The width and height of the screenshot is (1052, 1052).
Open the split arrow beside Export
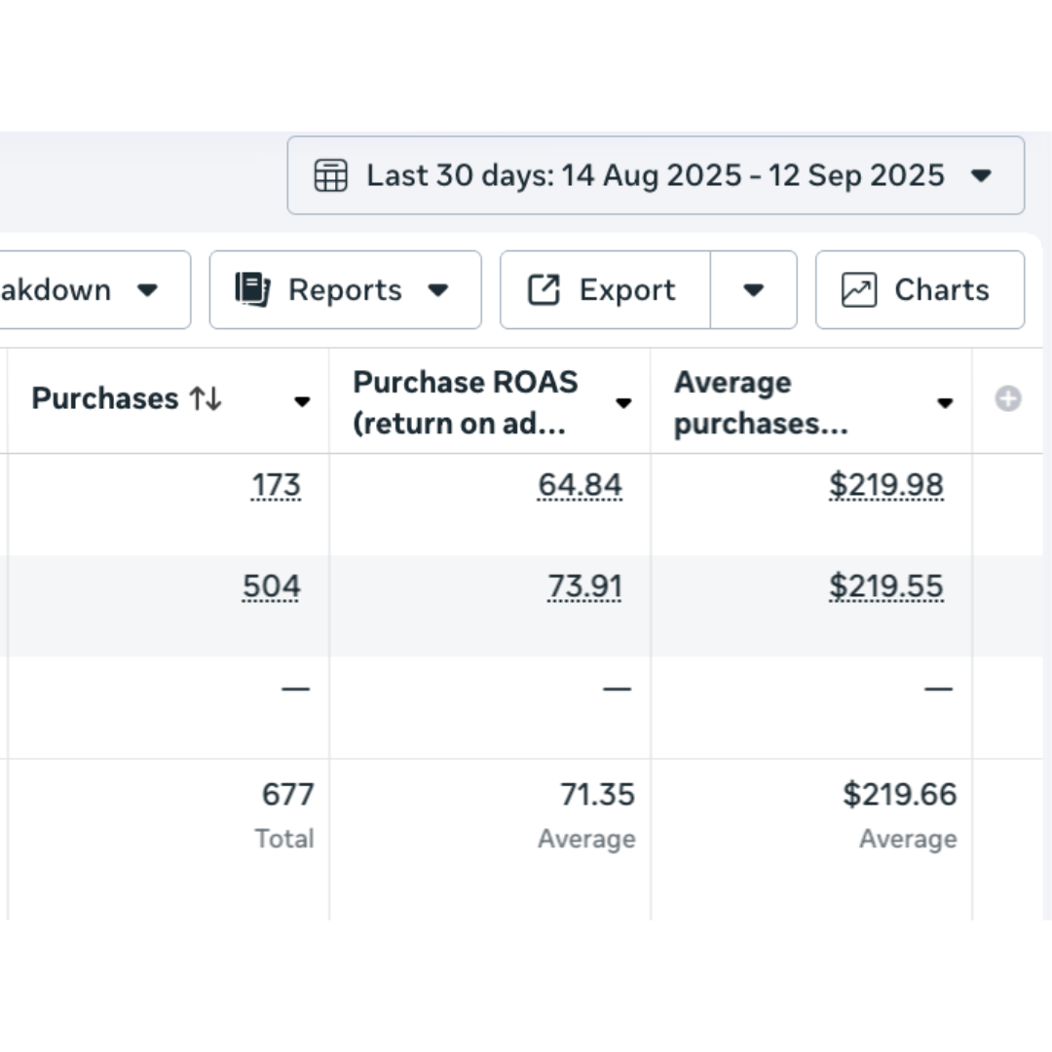[x=753, y=290]
